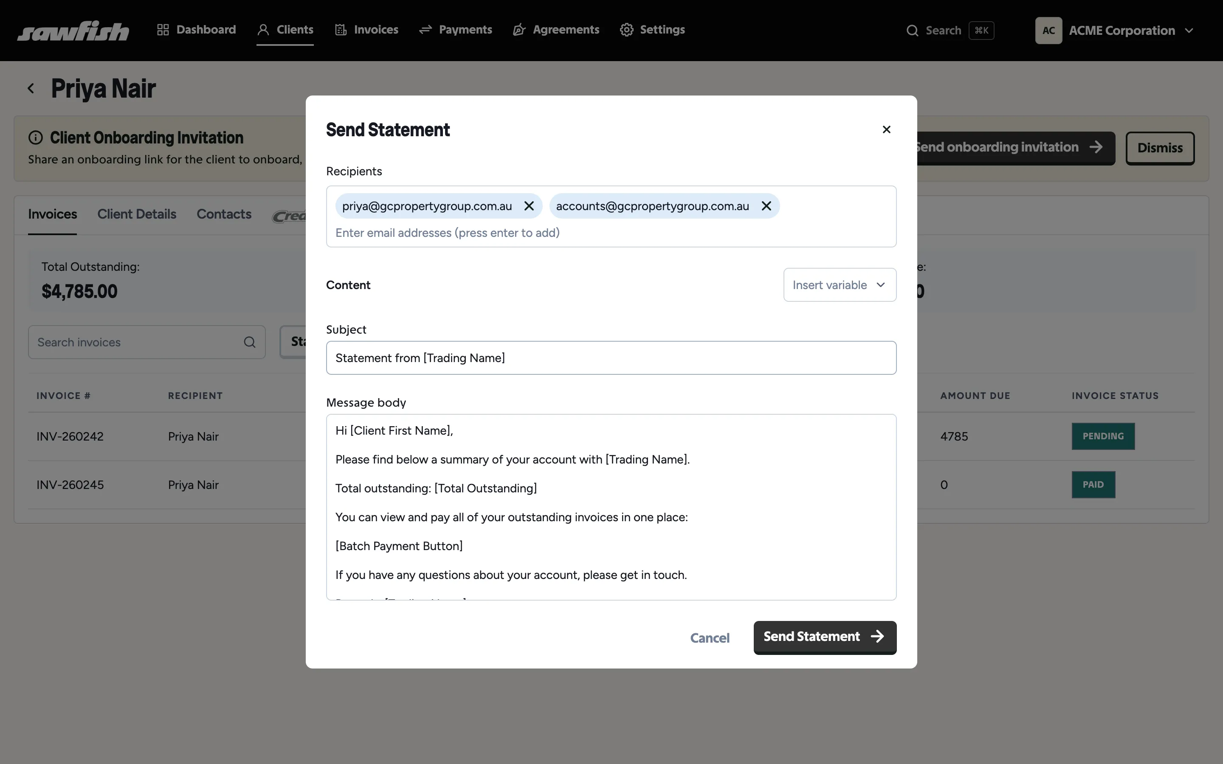1223x764 pixels.
Task: Open invoice INV-260242
Action: click(70, 437)
